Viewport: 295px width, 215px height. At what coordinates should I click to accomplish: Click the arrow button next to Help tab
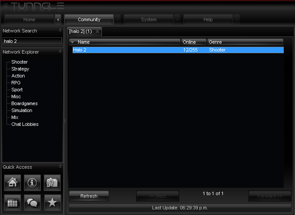pyautogui.click(x=237, y=19)
